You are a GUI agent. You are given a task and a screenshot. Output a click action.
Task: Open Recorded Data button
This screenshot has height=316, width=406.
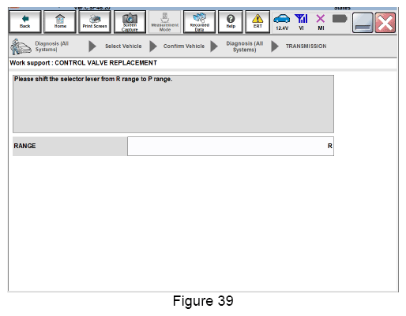coord(199,22)
